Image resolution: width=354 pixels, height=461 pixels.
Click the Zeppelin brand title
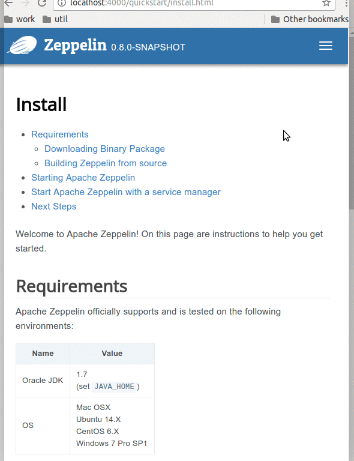tap(75, 45)
